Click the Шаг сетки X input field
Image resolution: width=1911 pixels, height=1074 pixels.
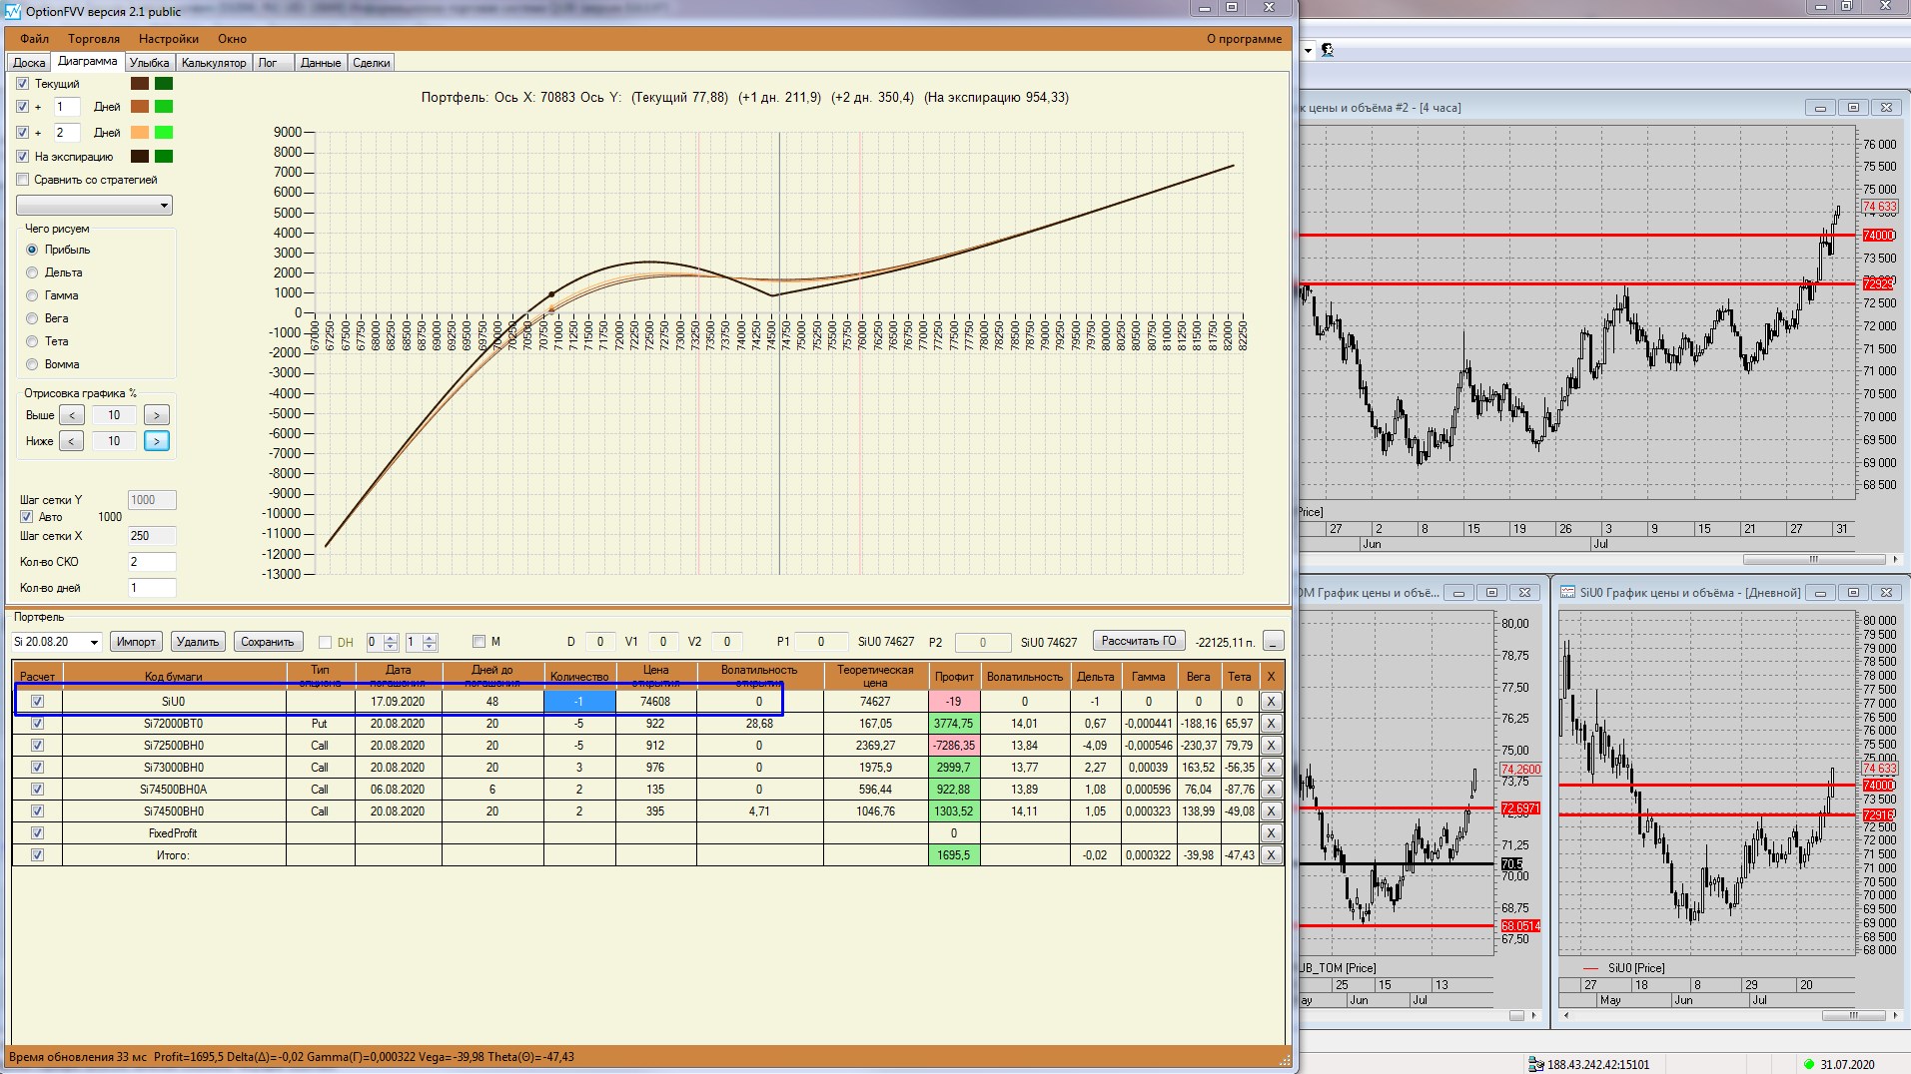[152, 536]
